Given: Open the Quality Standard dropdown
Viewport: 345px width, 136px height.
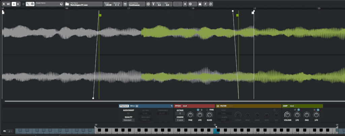Looking at the screenshot, I should click(x=128, y=120).
